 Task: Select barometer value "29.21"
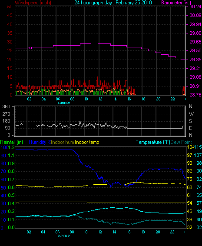tap(195, 68)
